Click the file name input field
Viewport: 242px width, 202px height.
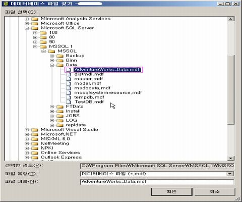point(157,182)
